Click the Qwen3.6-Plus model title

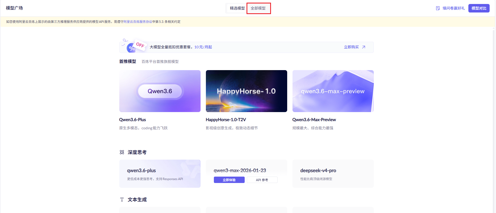pos(132,120)
